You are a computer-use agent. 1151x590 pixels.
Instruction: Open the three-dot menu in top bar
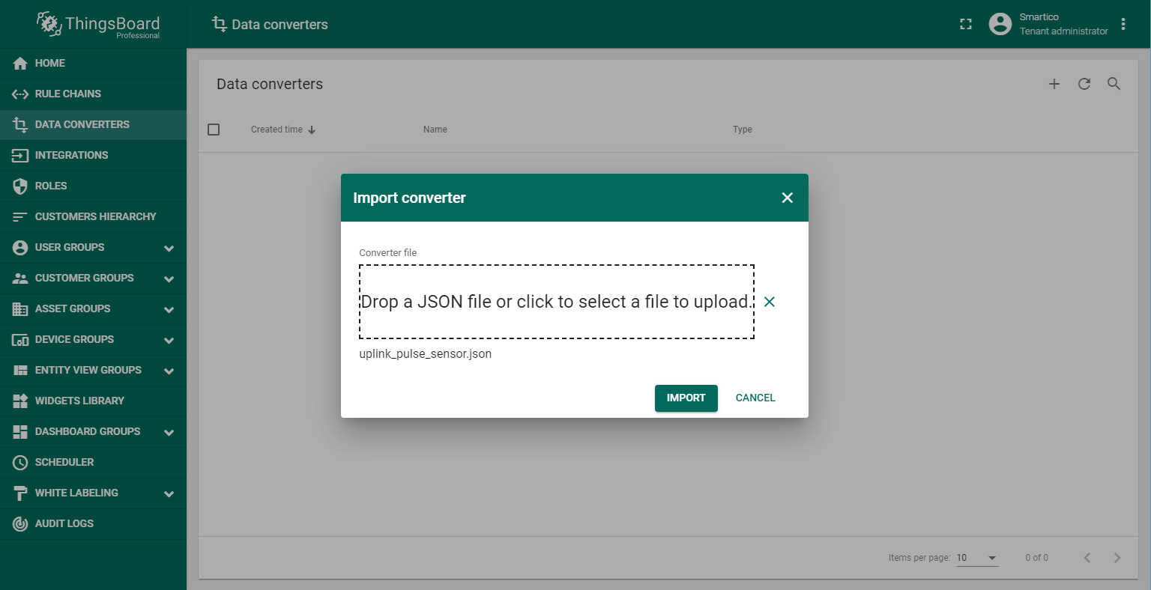1123,24
